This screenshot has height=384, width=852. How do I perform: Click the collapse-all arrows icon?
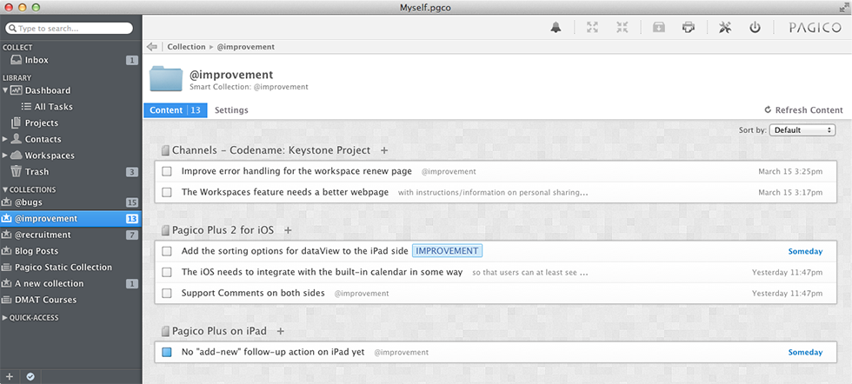(622, 28)
